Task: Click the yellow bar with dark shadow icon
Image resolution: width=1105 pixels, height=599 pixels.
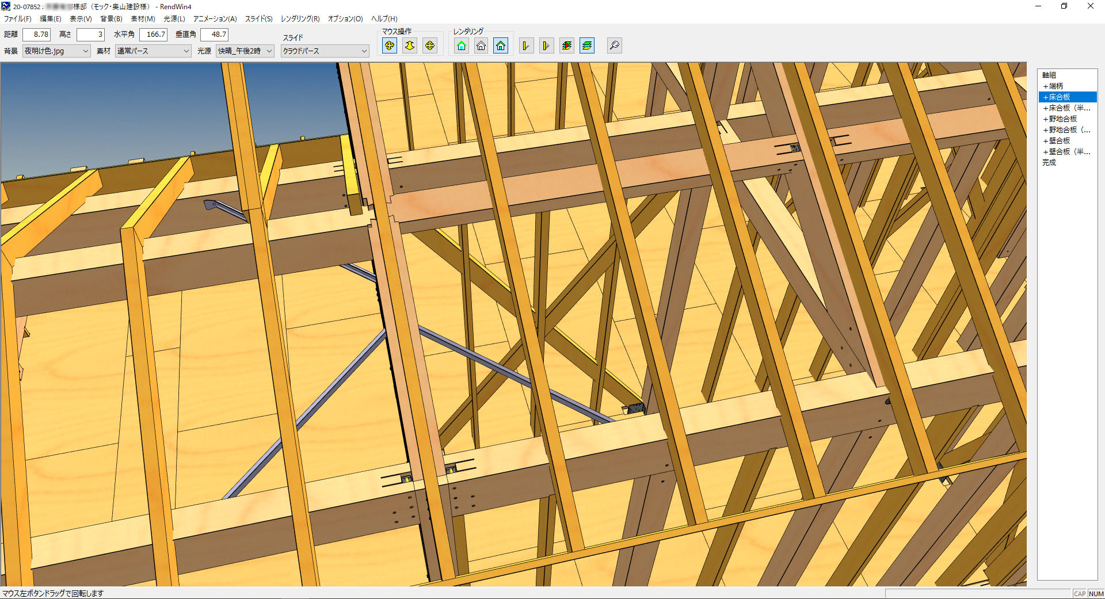Action: pyautogui.click(x=526, y=45)
